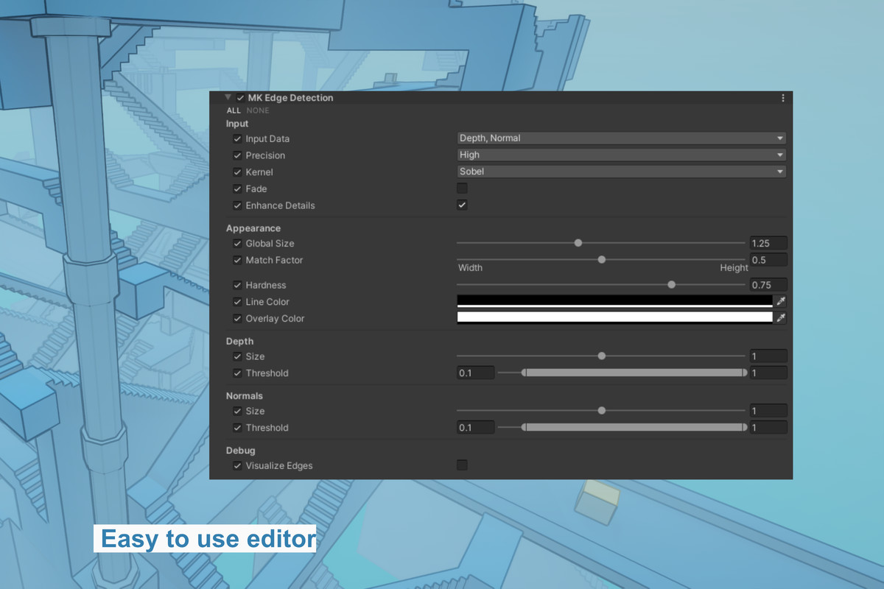
Task: Toggle Normals Threshold override checkbox
Action: tap(237, 428)
